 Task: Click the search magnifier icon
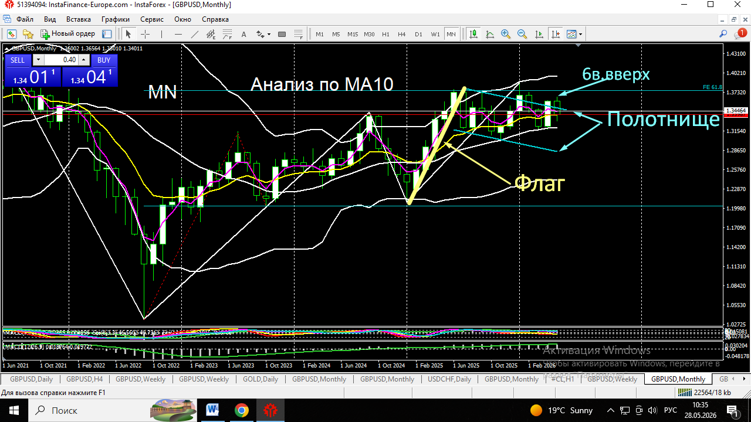coord(723,34)
